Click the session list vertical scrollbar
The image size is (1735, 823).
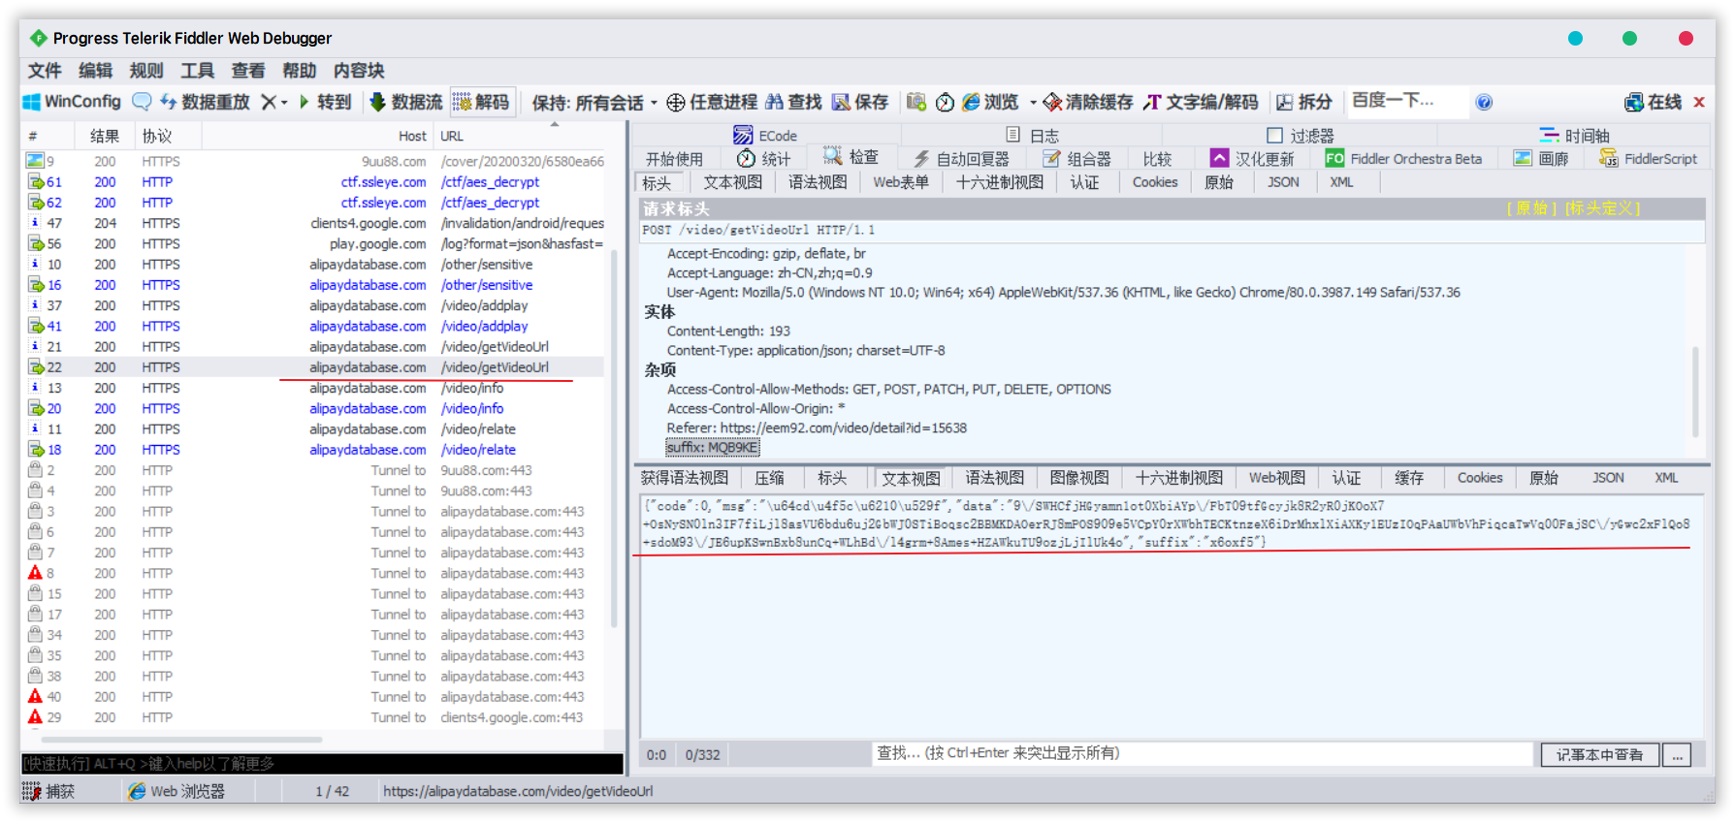[x=615, y=436]
